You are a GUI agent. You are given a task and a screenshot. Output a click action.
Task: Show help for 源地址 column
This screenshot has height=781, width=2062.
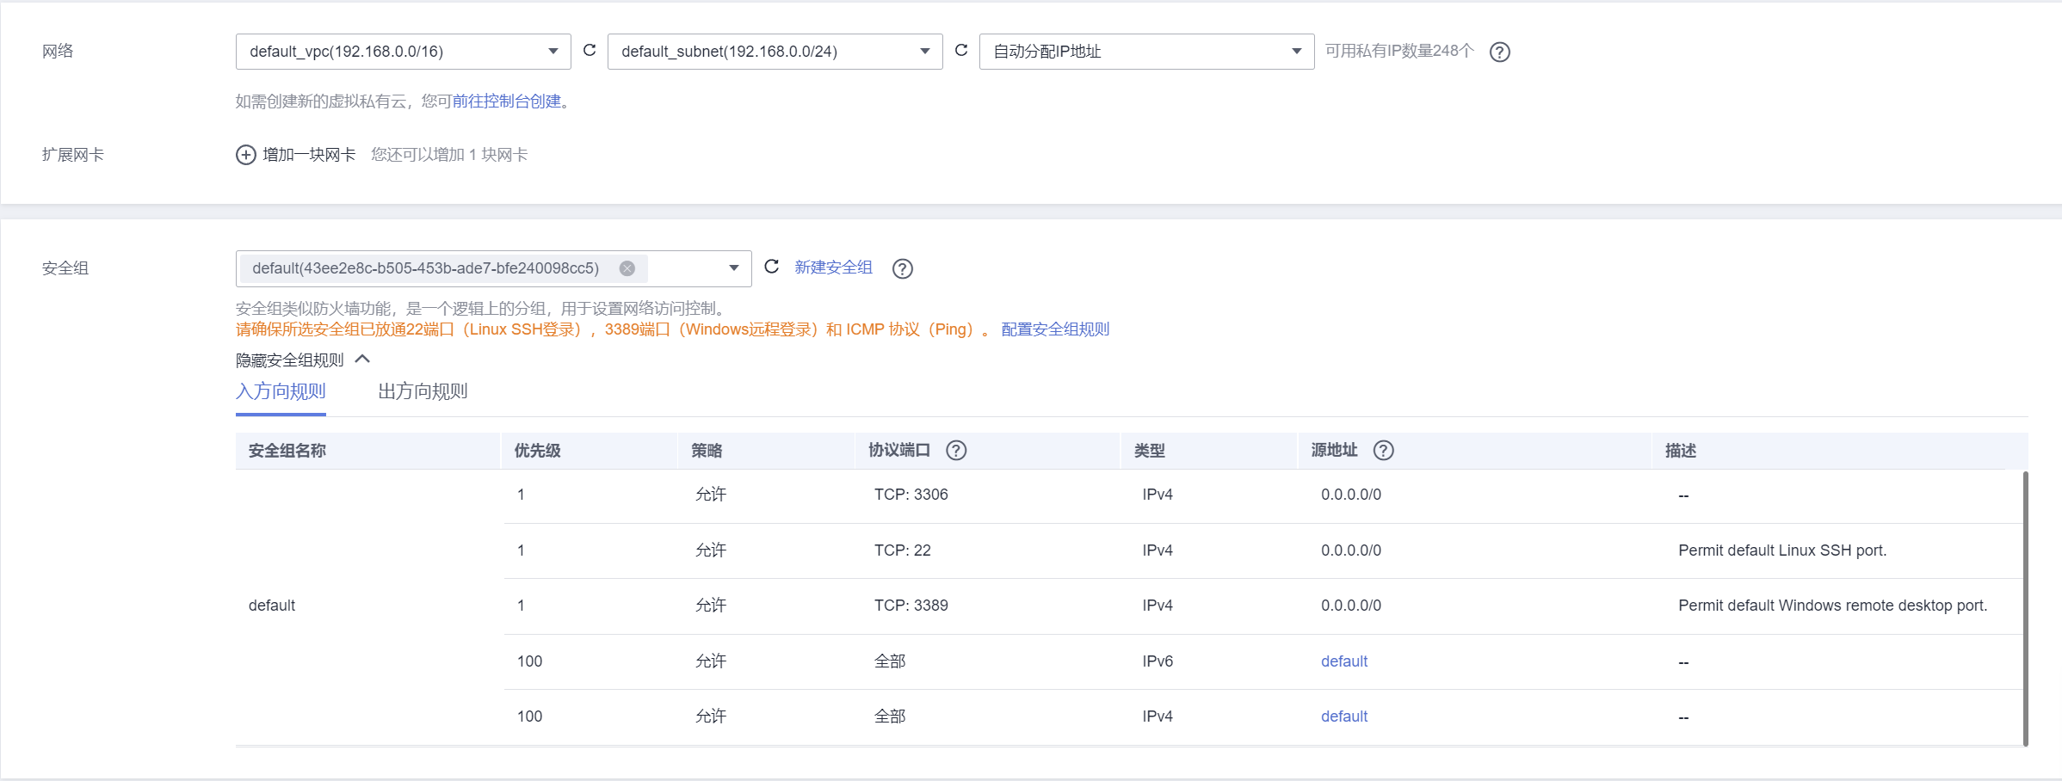tap(1383, 450)
